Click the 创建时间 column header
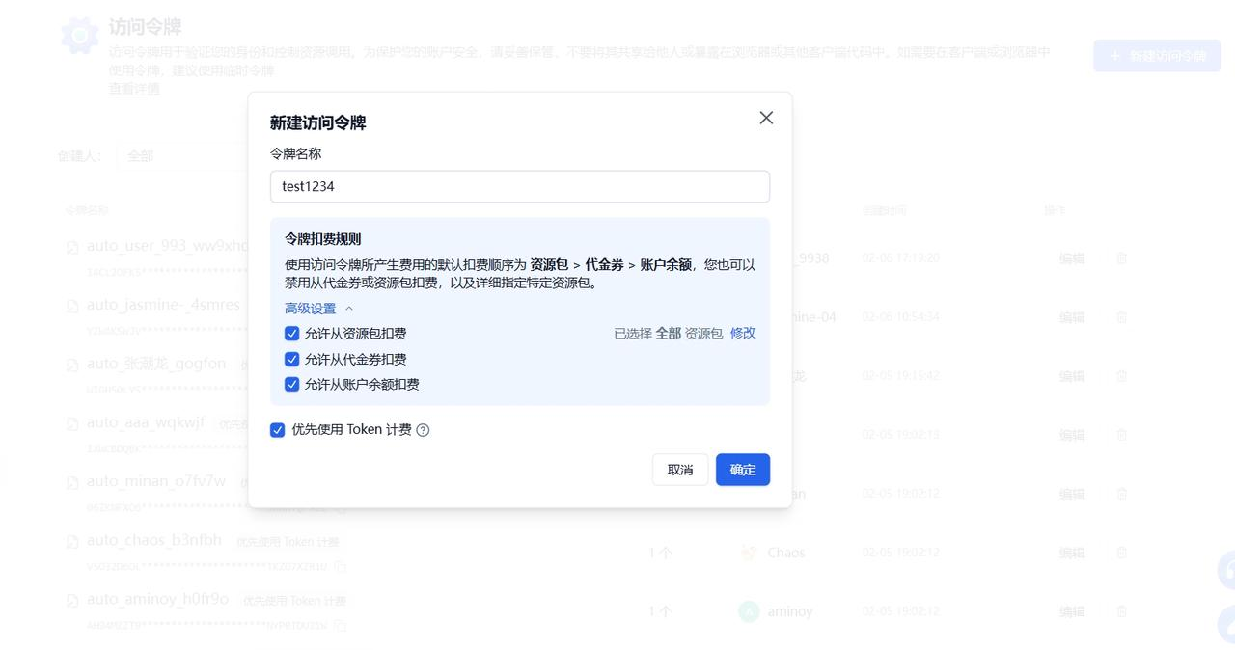Viewport: 1235px width, 650px height. click(884, 210)
